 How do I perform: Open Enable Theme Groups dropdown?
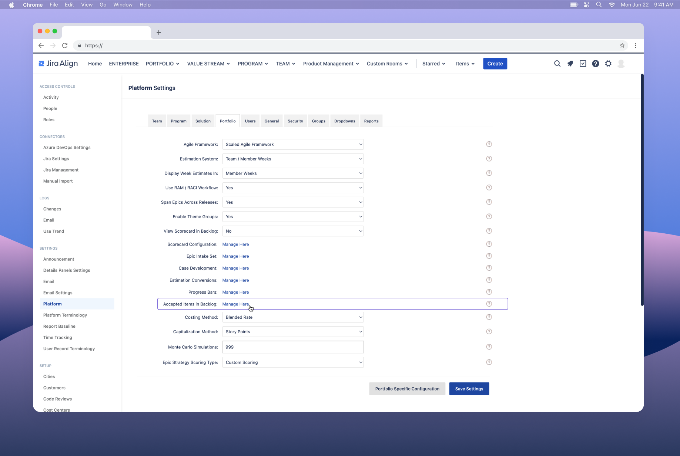click(293, 216)
